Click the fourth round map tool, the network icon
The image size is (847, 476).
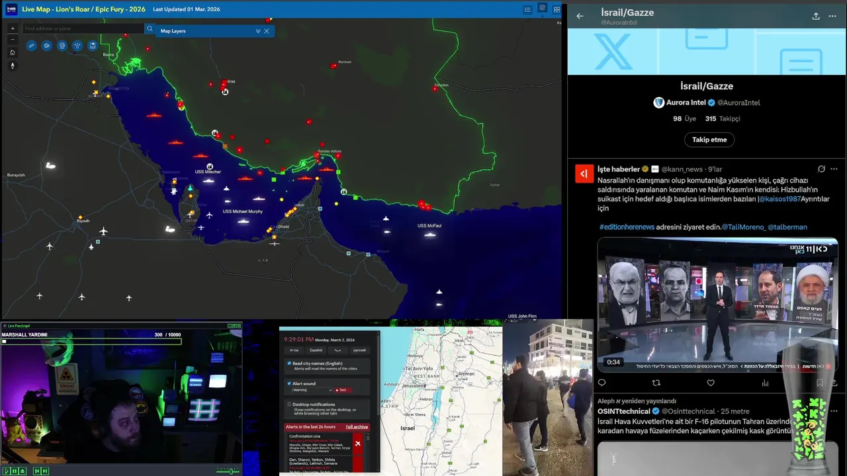click(x=77, y=46)
